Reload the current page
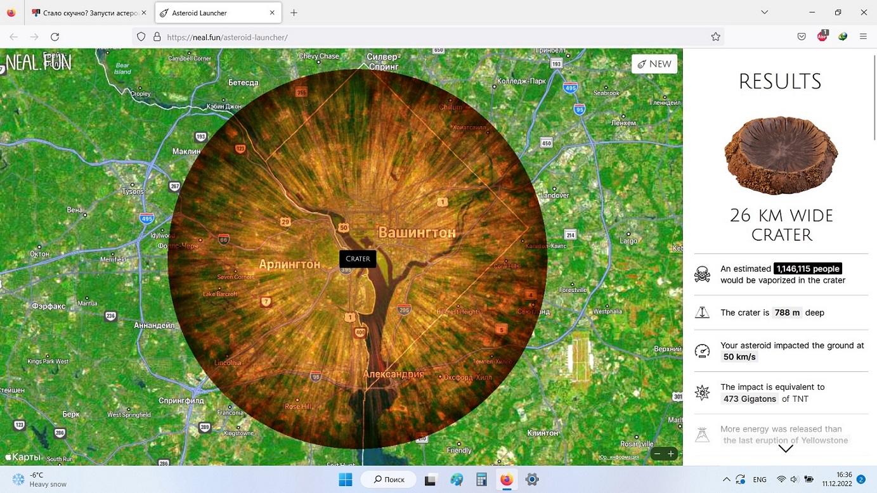Viewport: 877px width, 493px height. point(55,37)
